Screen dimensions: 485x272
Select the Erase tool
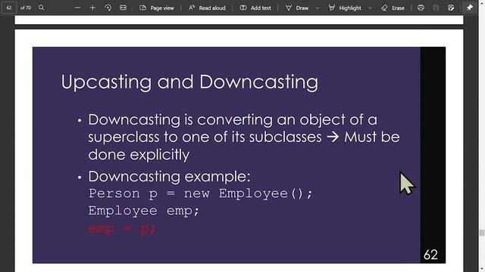393,8
